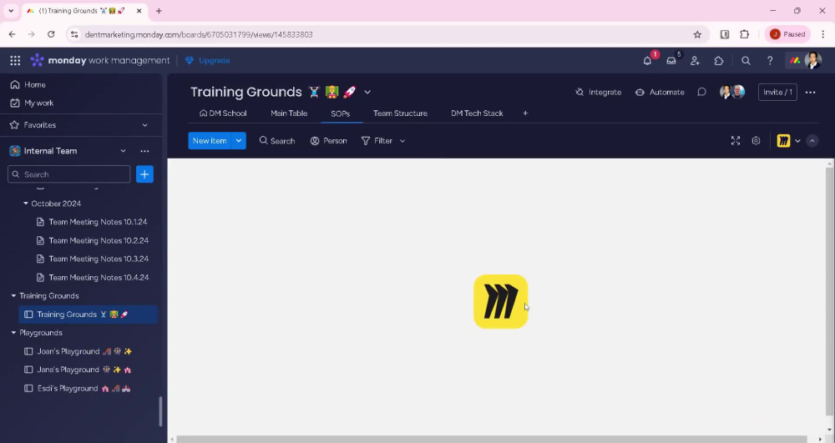Screen dimensions: 835x443
Task: Open the board options three-dot menu
Action: (810, 92)
